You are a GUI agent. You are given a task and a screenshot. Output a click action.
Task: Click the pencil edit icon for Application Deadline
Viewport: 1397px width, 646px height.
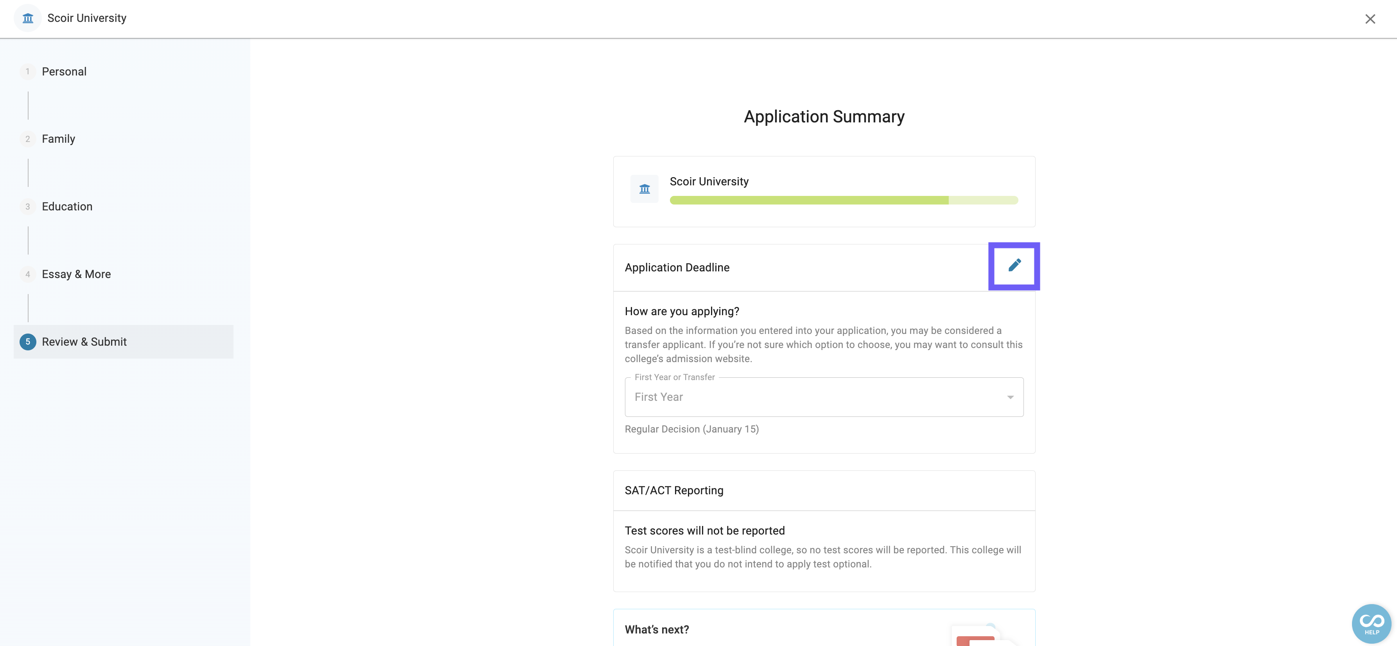1014,266
